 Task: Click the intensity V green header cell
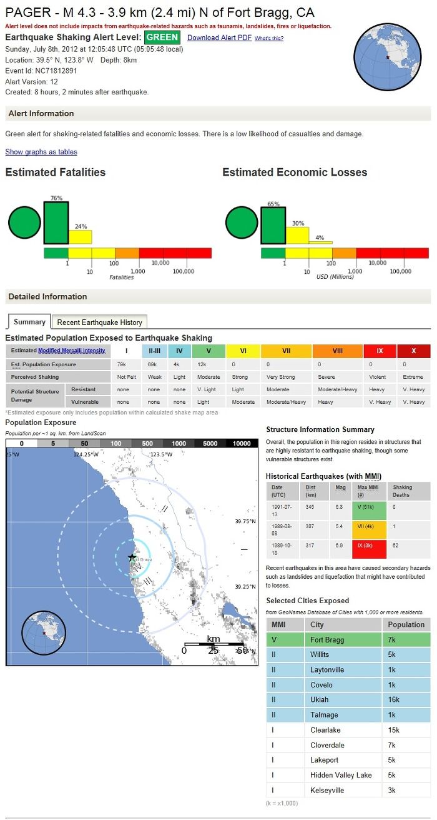209,351
